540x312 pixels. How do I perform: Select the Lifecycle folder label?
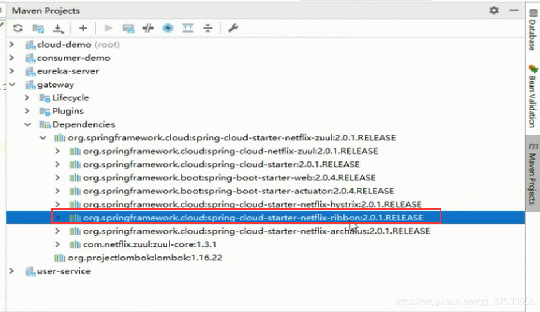coord(71,98)
